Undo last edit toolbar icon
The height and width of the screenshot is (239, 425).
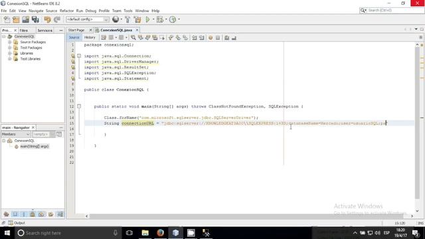point(47,19)
